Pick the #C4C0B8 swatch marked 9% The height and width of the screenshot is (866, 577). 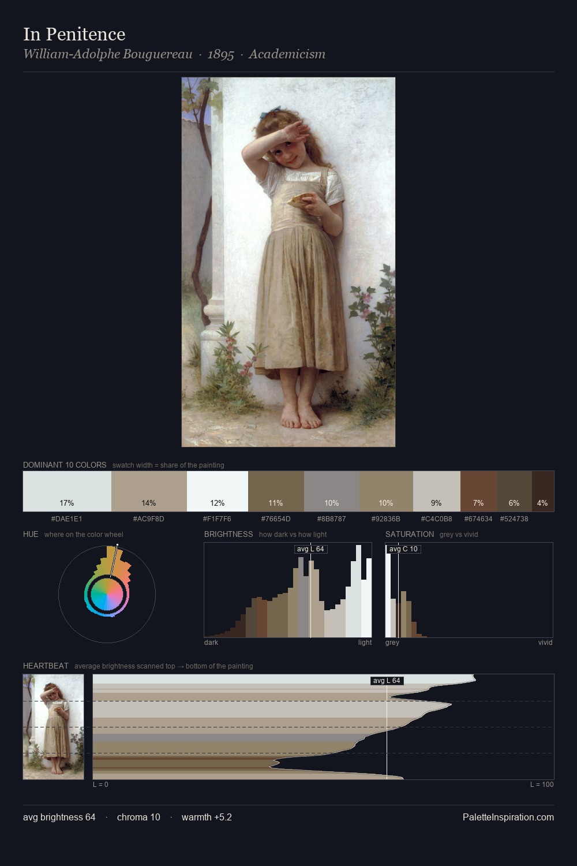pyautogui.click(x=437, y=491)
